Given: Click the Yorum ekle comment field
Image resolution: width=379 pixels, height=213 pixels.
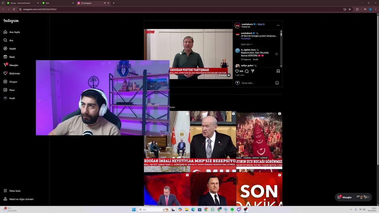Looking at the screenshot, I should tap(257, 83).
